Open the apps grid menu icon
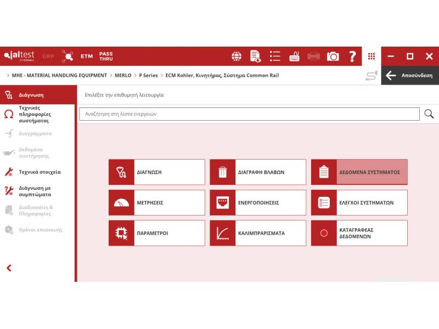Viewport: 439px width, 329px height. pyautogui.click(x=372, y=56)
